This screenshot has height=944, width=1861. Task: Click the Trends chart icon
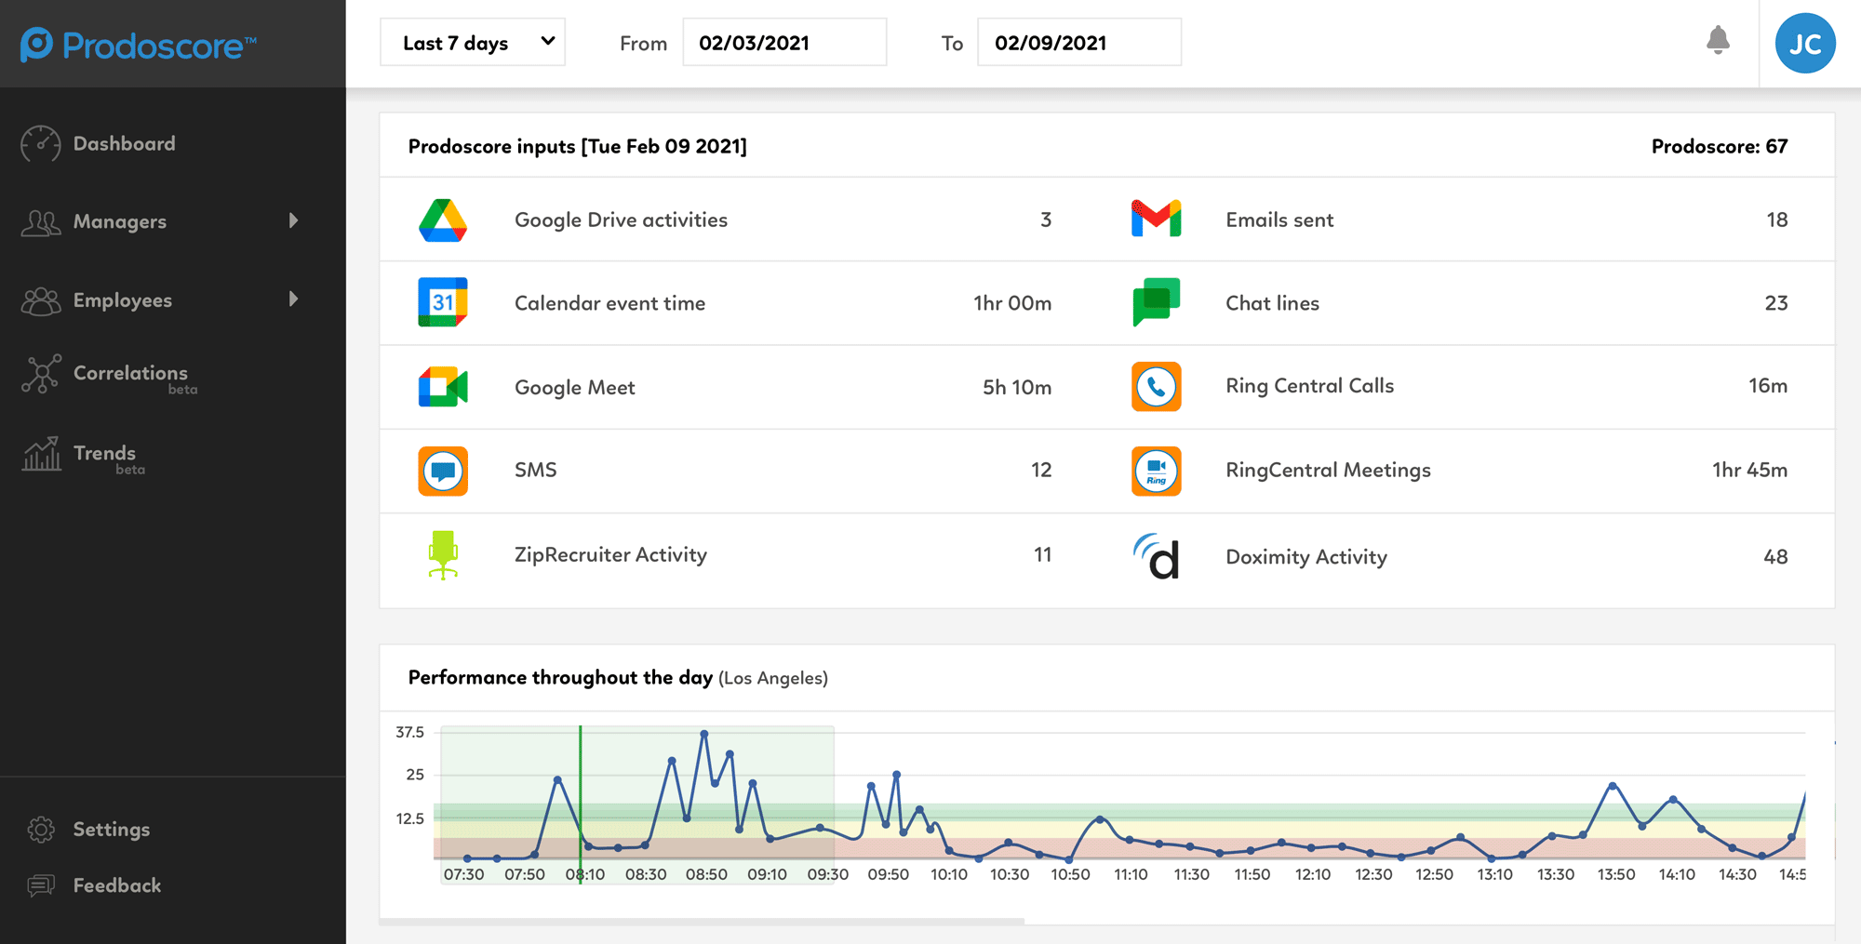coord(41,454)
